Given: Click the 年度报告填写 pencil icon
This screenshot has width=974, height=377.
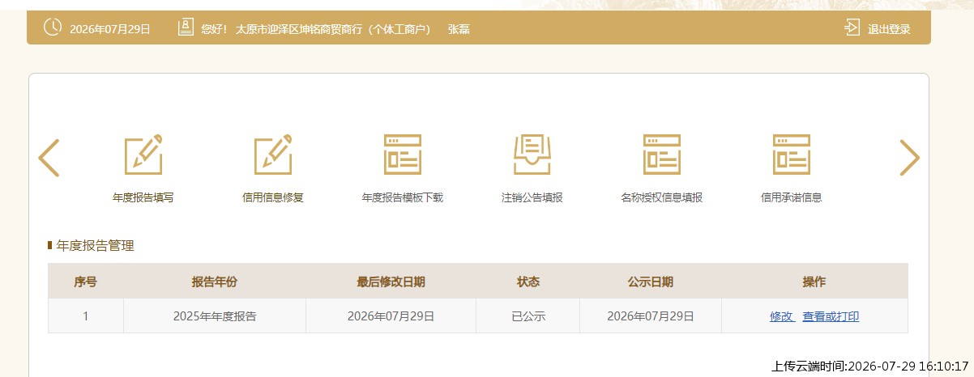Looking at the screenshot, I should (x=143, y=154).
